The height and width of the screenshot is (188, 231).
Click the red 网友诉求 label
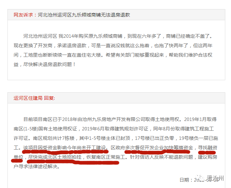coord(23,15)
